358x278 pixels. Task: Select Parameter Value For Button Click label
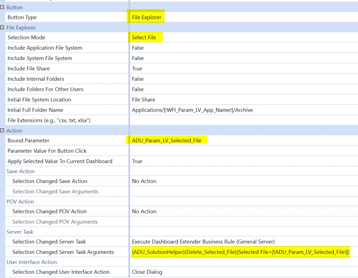pyautogui.click(x=47, y=151)
